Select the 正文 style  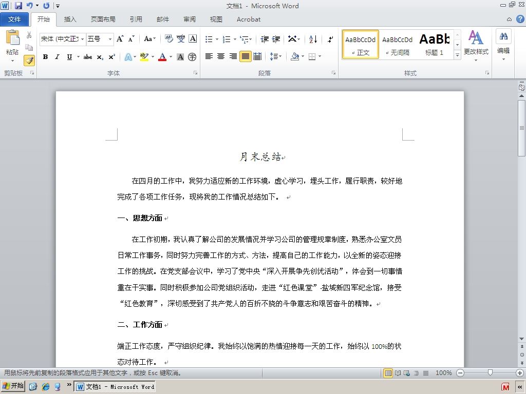(x=361, y=45)
